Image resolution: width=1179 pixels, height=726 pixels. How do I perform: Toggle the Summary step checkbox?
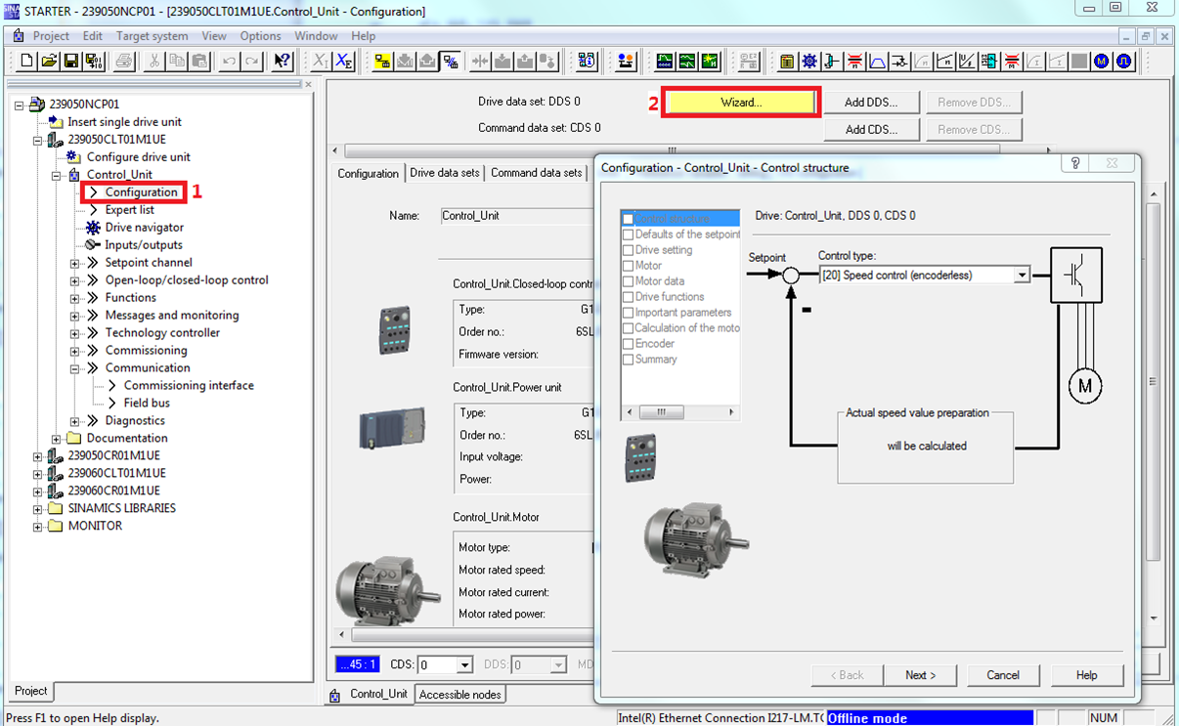point(629,360)
